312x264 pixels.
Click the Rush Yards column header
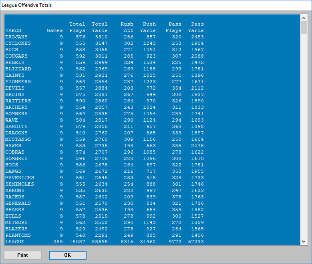(x=147, y=27)
